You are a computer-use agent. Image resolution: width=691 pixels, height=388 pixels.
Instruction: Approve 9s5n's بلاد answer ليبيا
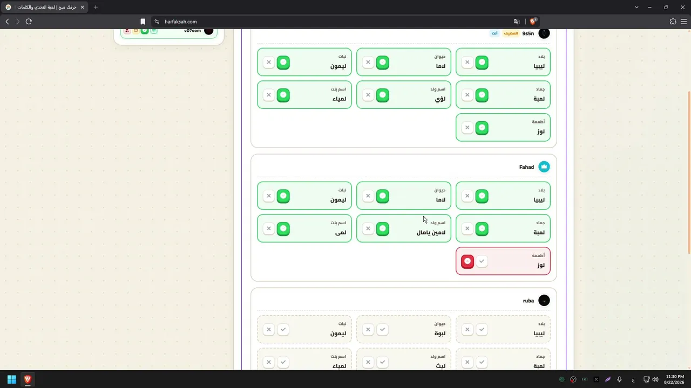pos(482,63)
